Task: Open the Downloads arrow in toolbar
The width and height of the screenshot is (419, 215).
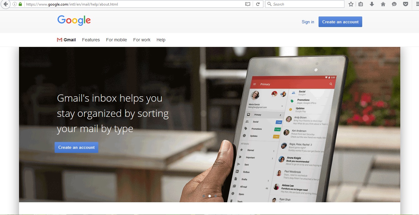Action: 372,4
